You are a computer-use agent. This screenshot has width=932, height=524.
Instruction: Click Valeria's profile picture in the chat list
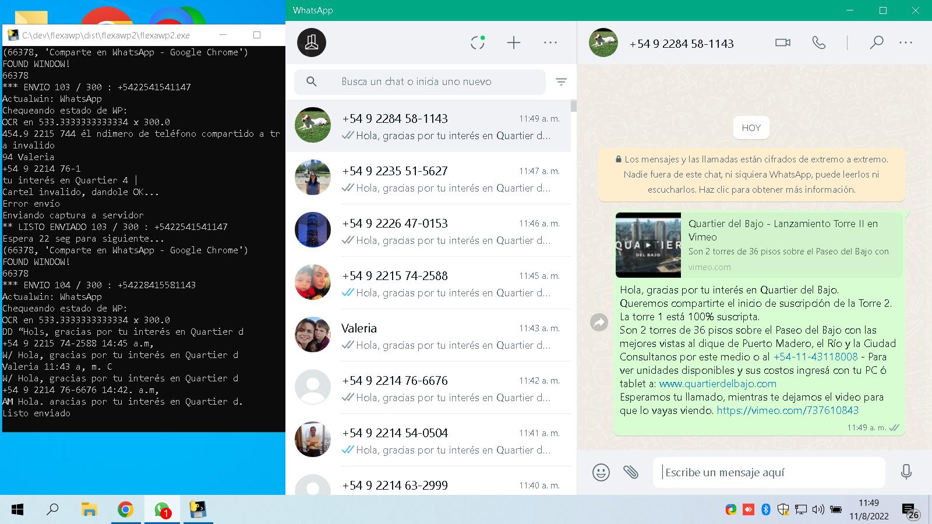[313, 335]
